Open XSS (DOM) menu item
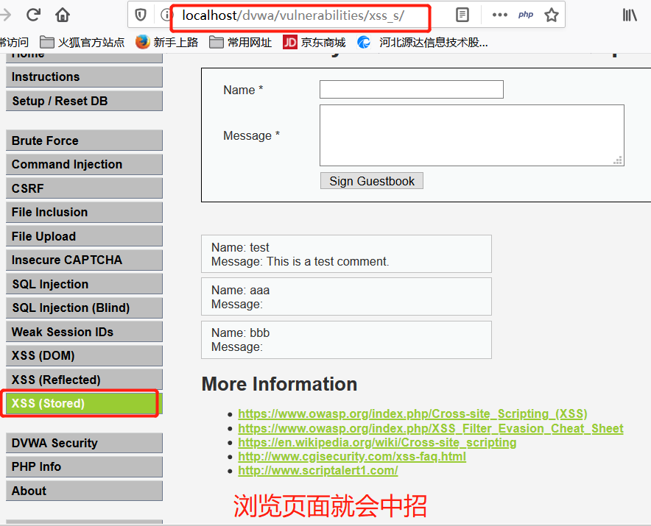 pos(84,356)
